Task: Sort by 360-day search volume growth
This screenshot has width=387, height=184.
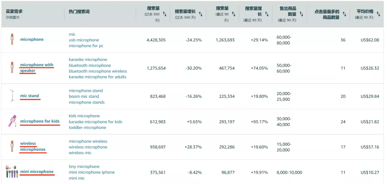Action: coord(201,14)
